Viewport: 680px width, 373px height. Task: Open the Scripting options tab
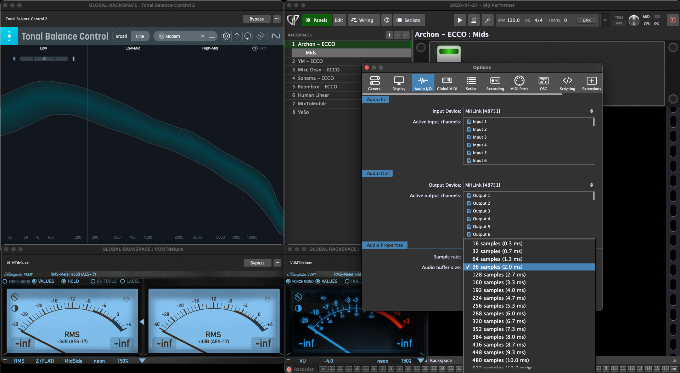(x=567, y=83)
